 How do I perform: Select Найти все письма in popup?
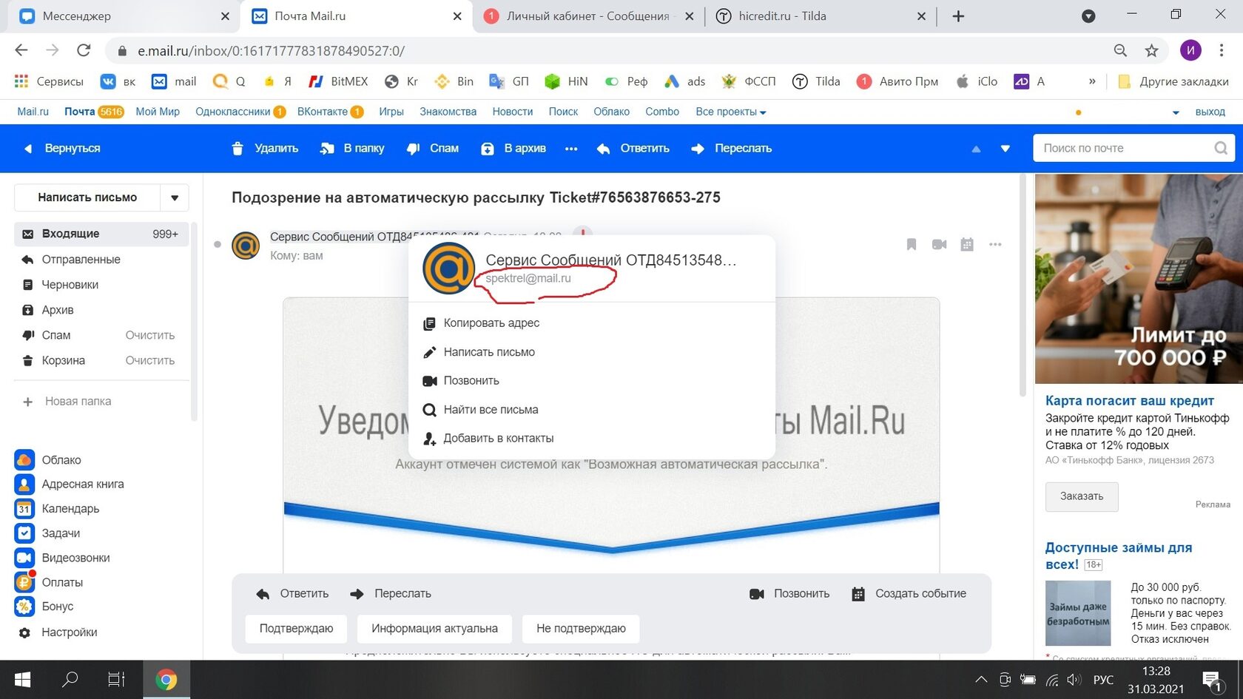click(491, 410)
